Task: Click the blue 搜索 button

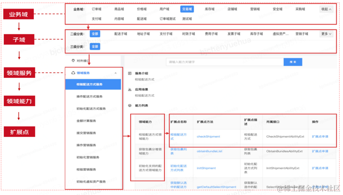Action: click(x=293, y=62)
